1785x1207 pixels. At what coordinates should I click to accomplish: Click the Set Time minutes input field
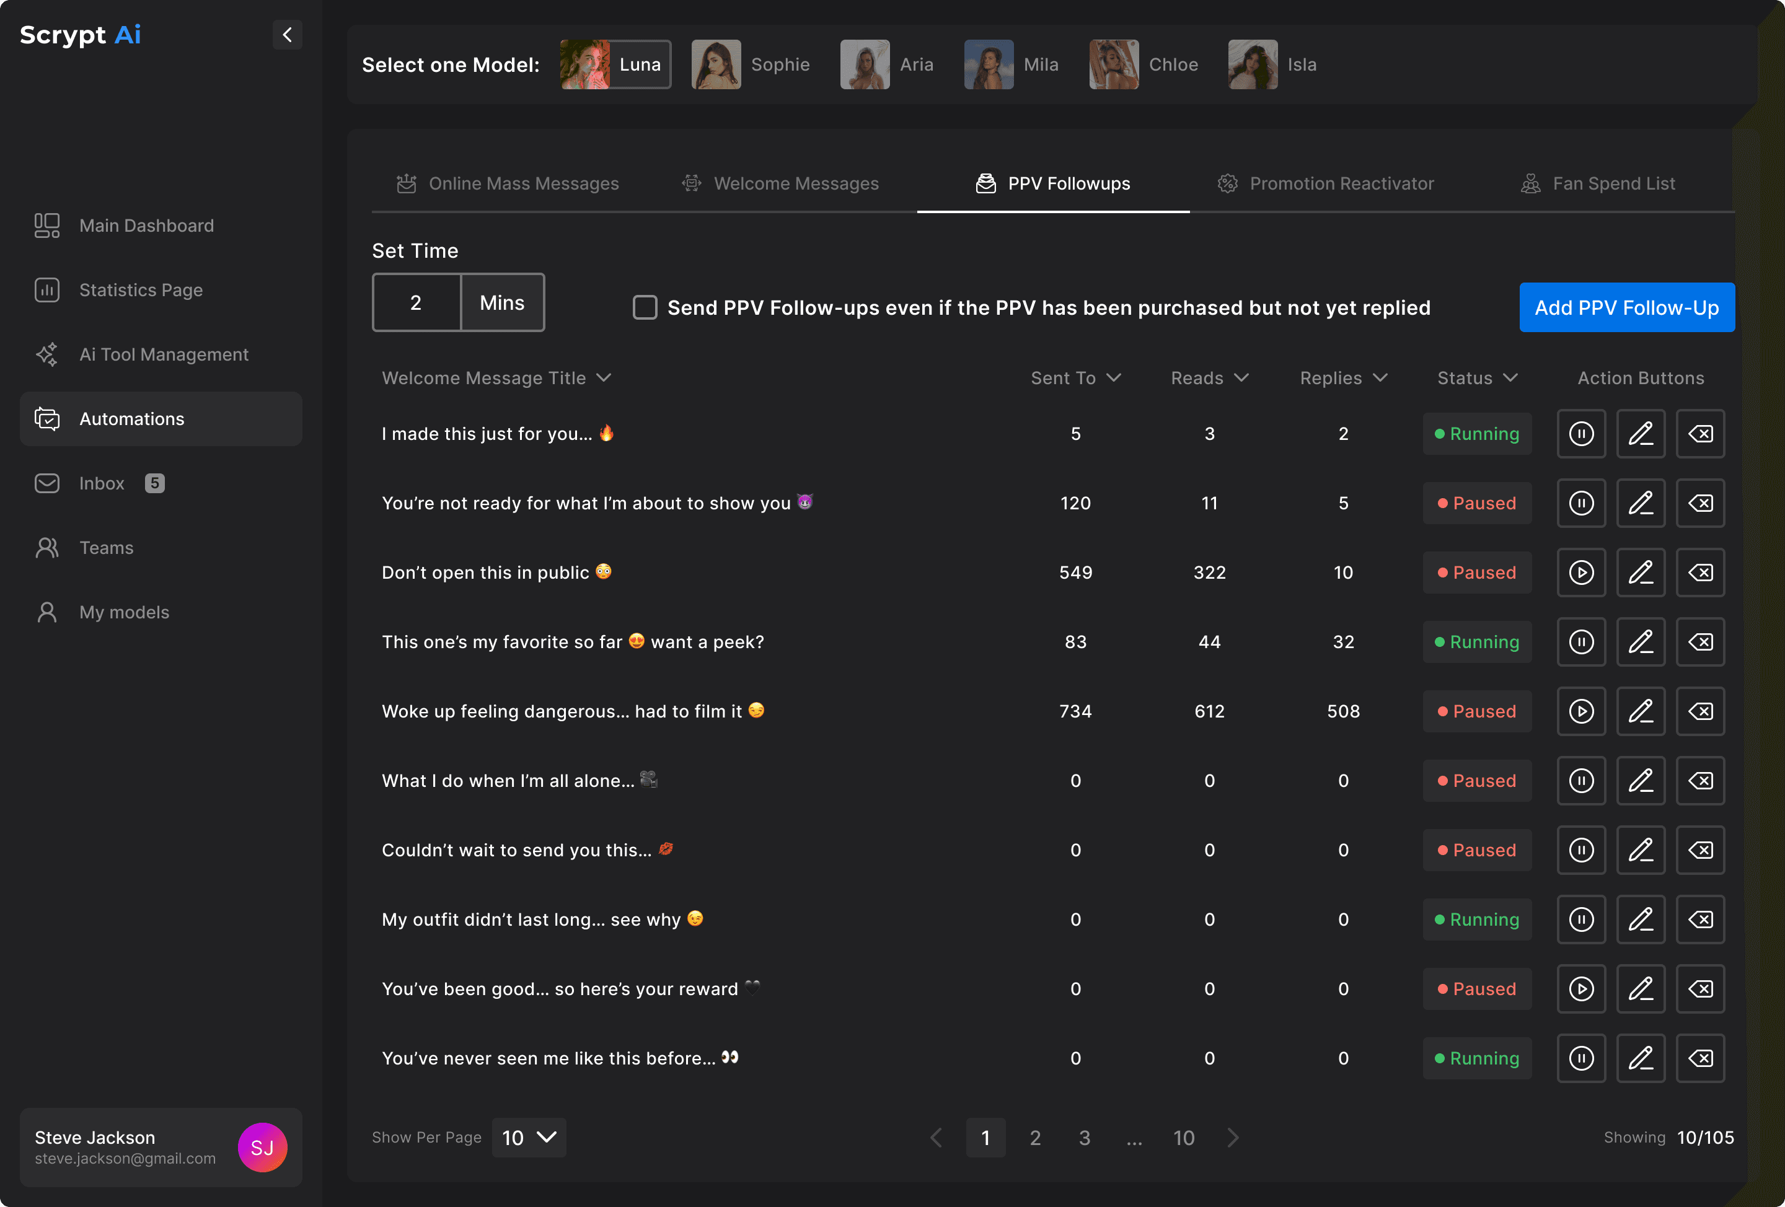[x=415, y=302]
